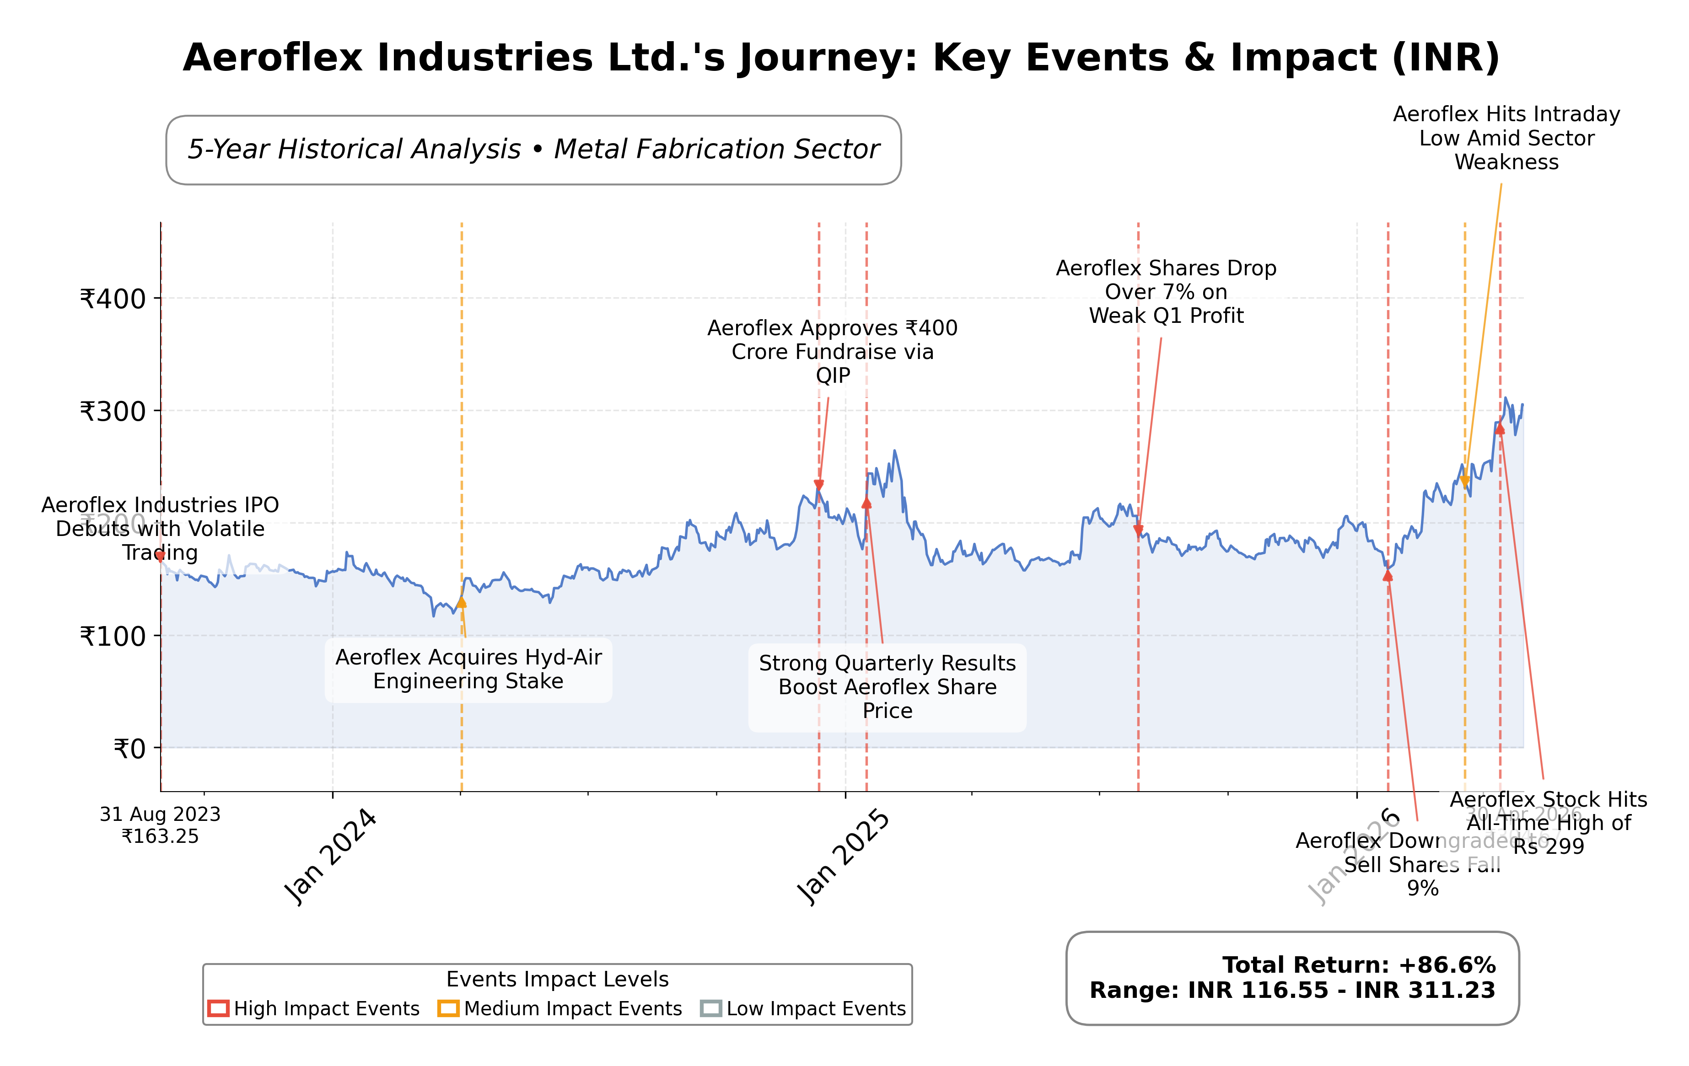The image size is (1689, 1066).
Task: Click the ₹400 y-axis label
Action: (x=112, y=300)
